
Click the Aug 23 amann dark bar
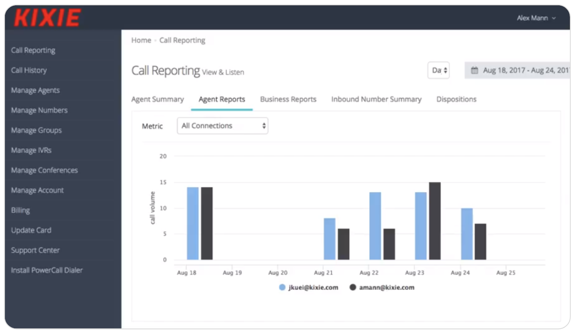click(x=435, y=221)
